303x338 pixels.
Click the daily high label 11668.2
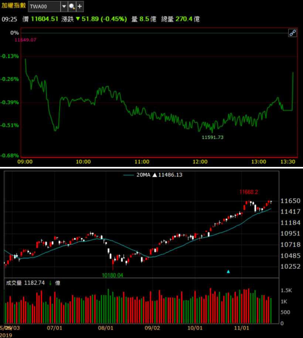(x=249, y=192)
